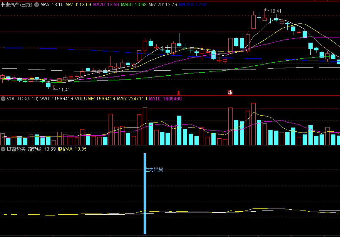340x237 pixels.
Task: Open the LT趋势买 indicator dropdown arrow
Action: (3, 149)
